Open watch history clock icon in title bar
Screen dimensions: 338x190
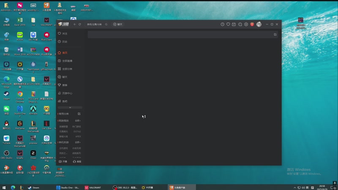[223, 24]
